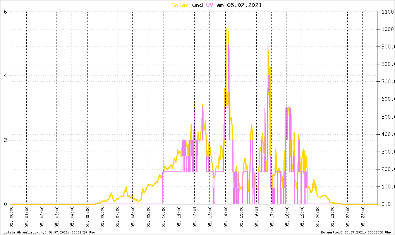Click the x-axis time label '05. 18:00'
This screenshot has height=235, width=395.
pos(287,217)
